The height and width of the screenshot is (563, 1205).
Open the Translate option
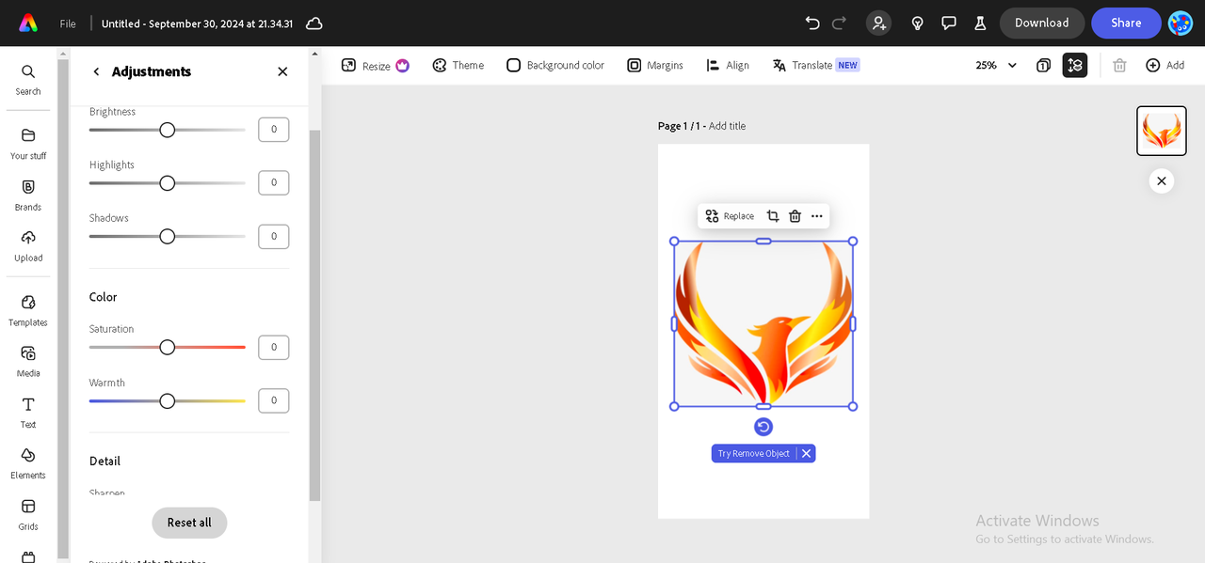point(815,65)
